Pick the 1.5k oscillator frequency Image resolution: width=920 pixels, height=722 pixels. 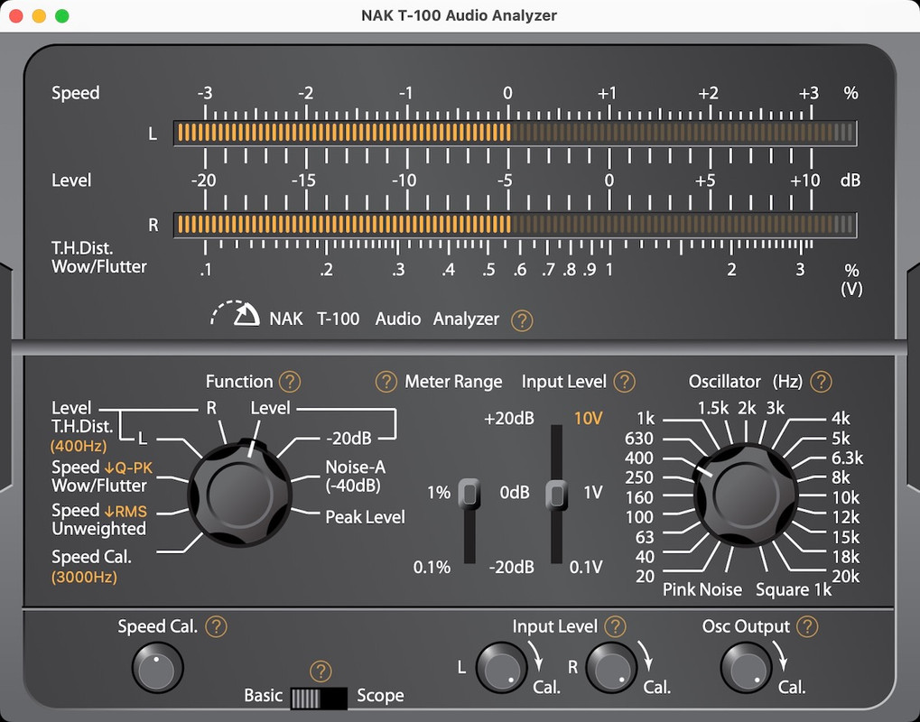(713, 408)
